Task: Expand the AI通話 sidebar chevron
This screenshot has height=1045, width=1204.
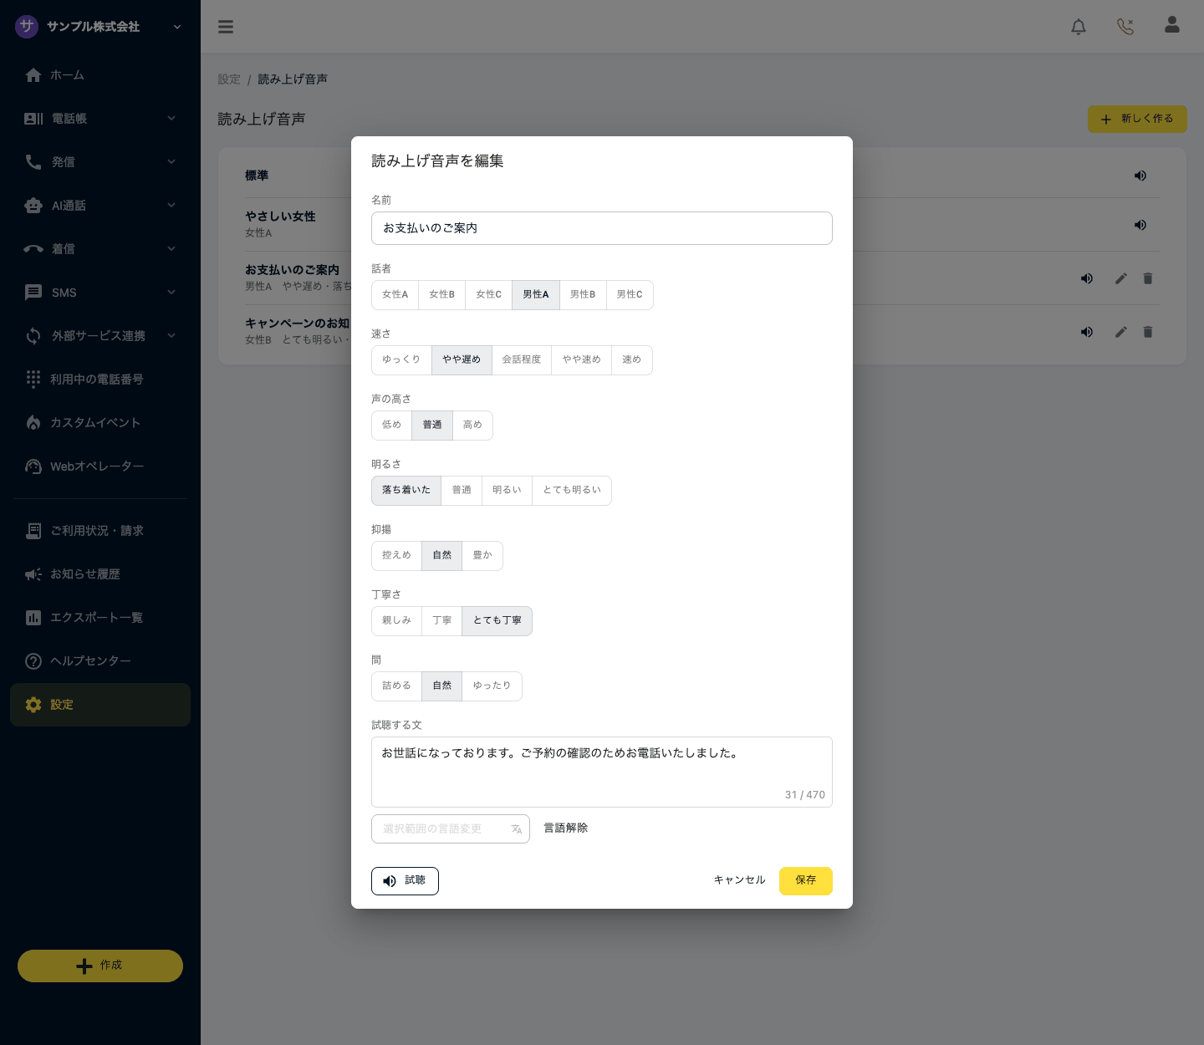Action: point(171,206)
